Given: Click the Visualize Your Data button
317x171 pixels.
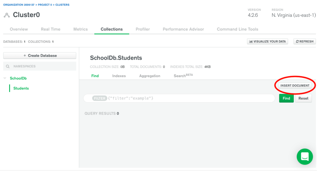Looking at the screenshot, I should point(267,41).
